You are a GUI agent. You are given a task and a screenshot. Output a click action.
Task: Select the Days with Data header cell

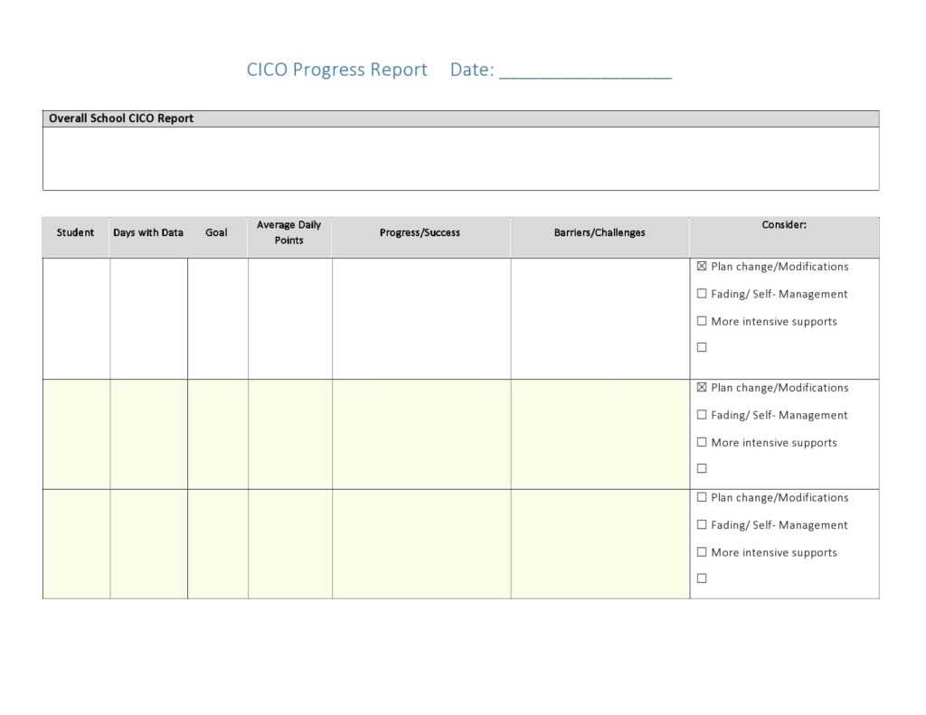[x=148, y=232]
